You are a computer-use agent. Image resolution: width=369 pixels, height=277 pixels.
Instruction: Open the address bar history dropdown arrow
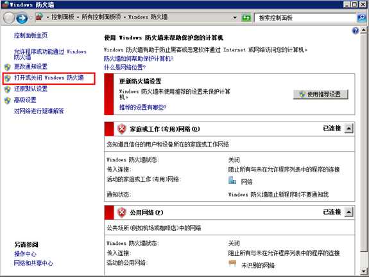[235, 18]
